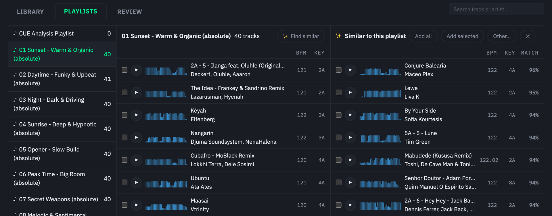Play By Your Side by Sofia Kourtesis
Viewport: 552px width, 216px height.
[350, 115]
